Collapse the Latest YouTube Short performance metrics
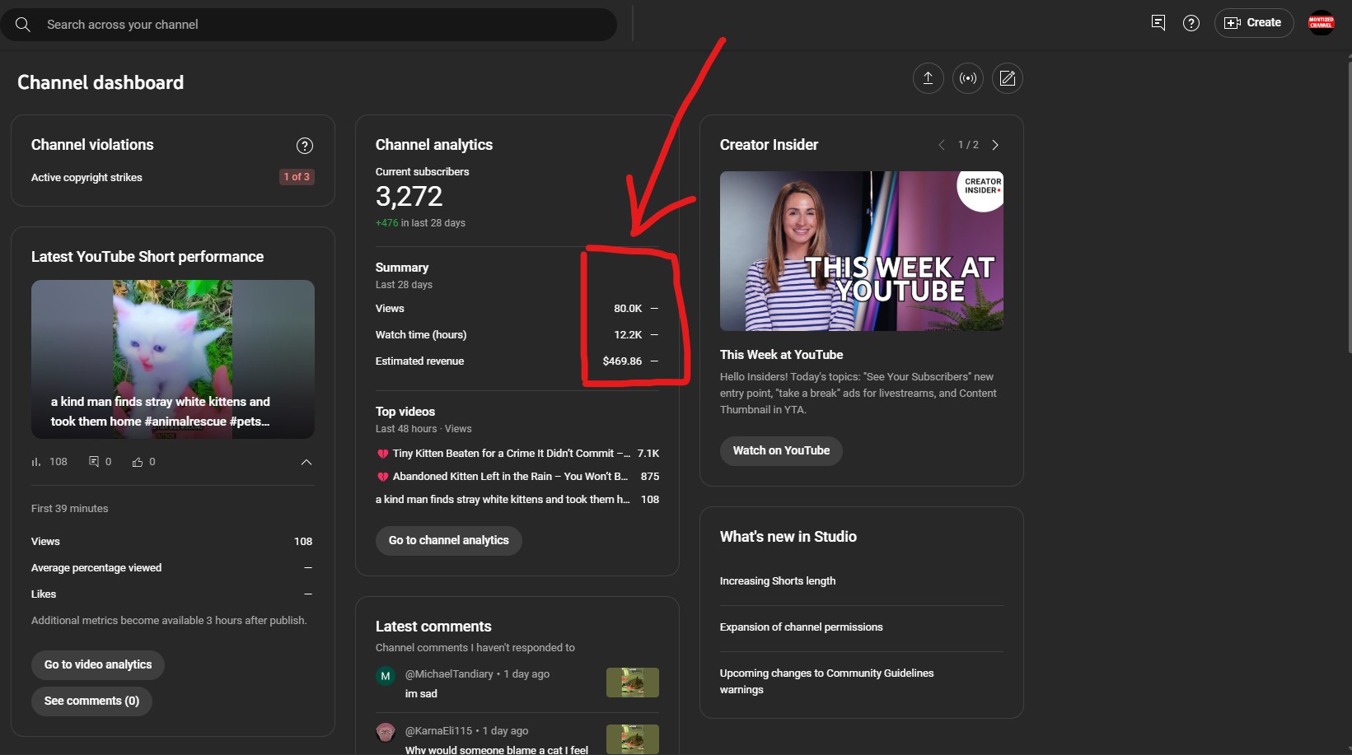 pos(306,462)
